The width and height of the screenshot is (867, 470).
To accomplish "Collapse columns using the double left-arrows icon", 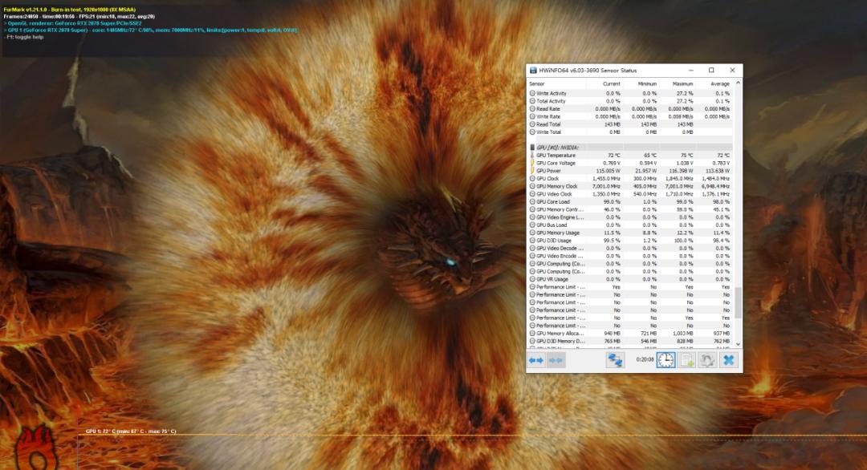I will click(535, 362).
